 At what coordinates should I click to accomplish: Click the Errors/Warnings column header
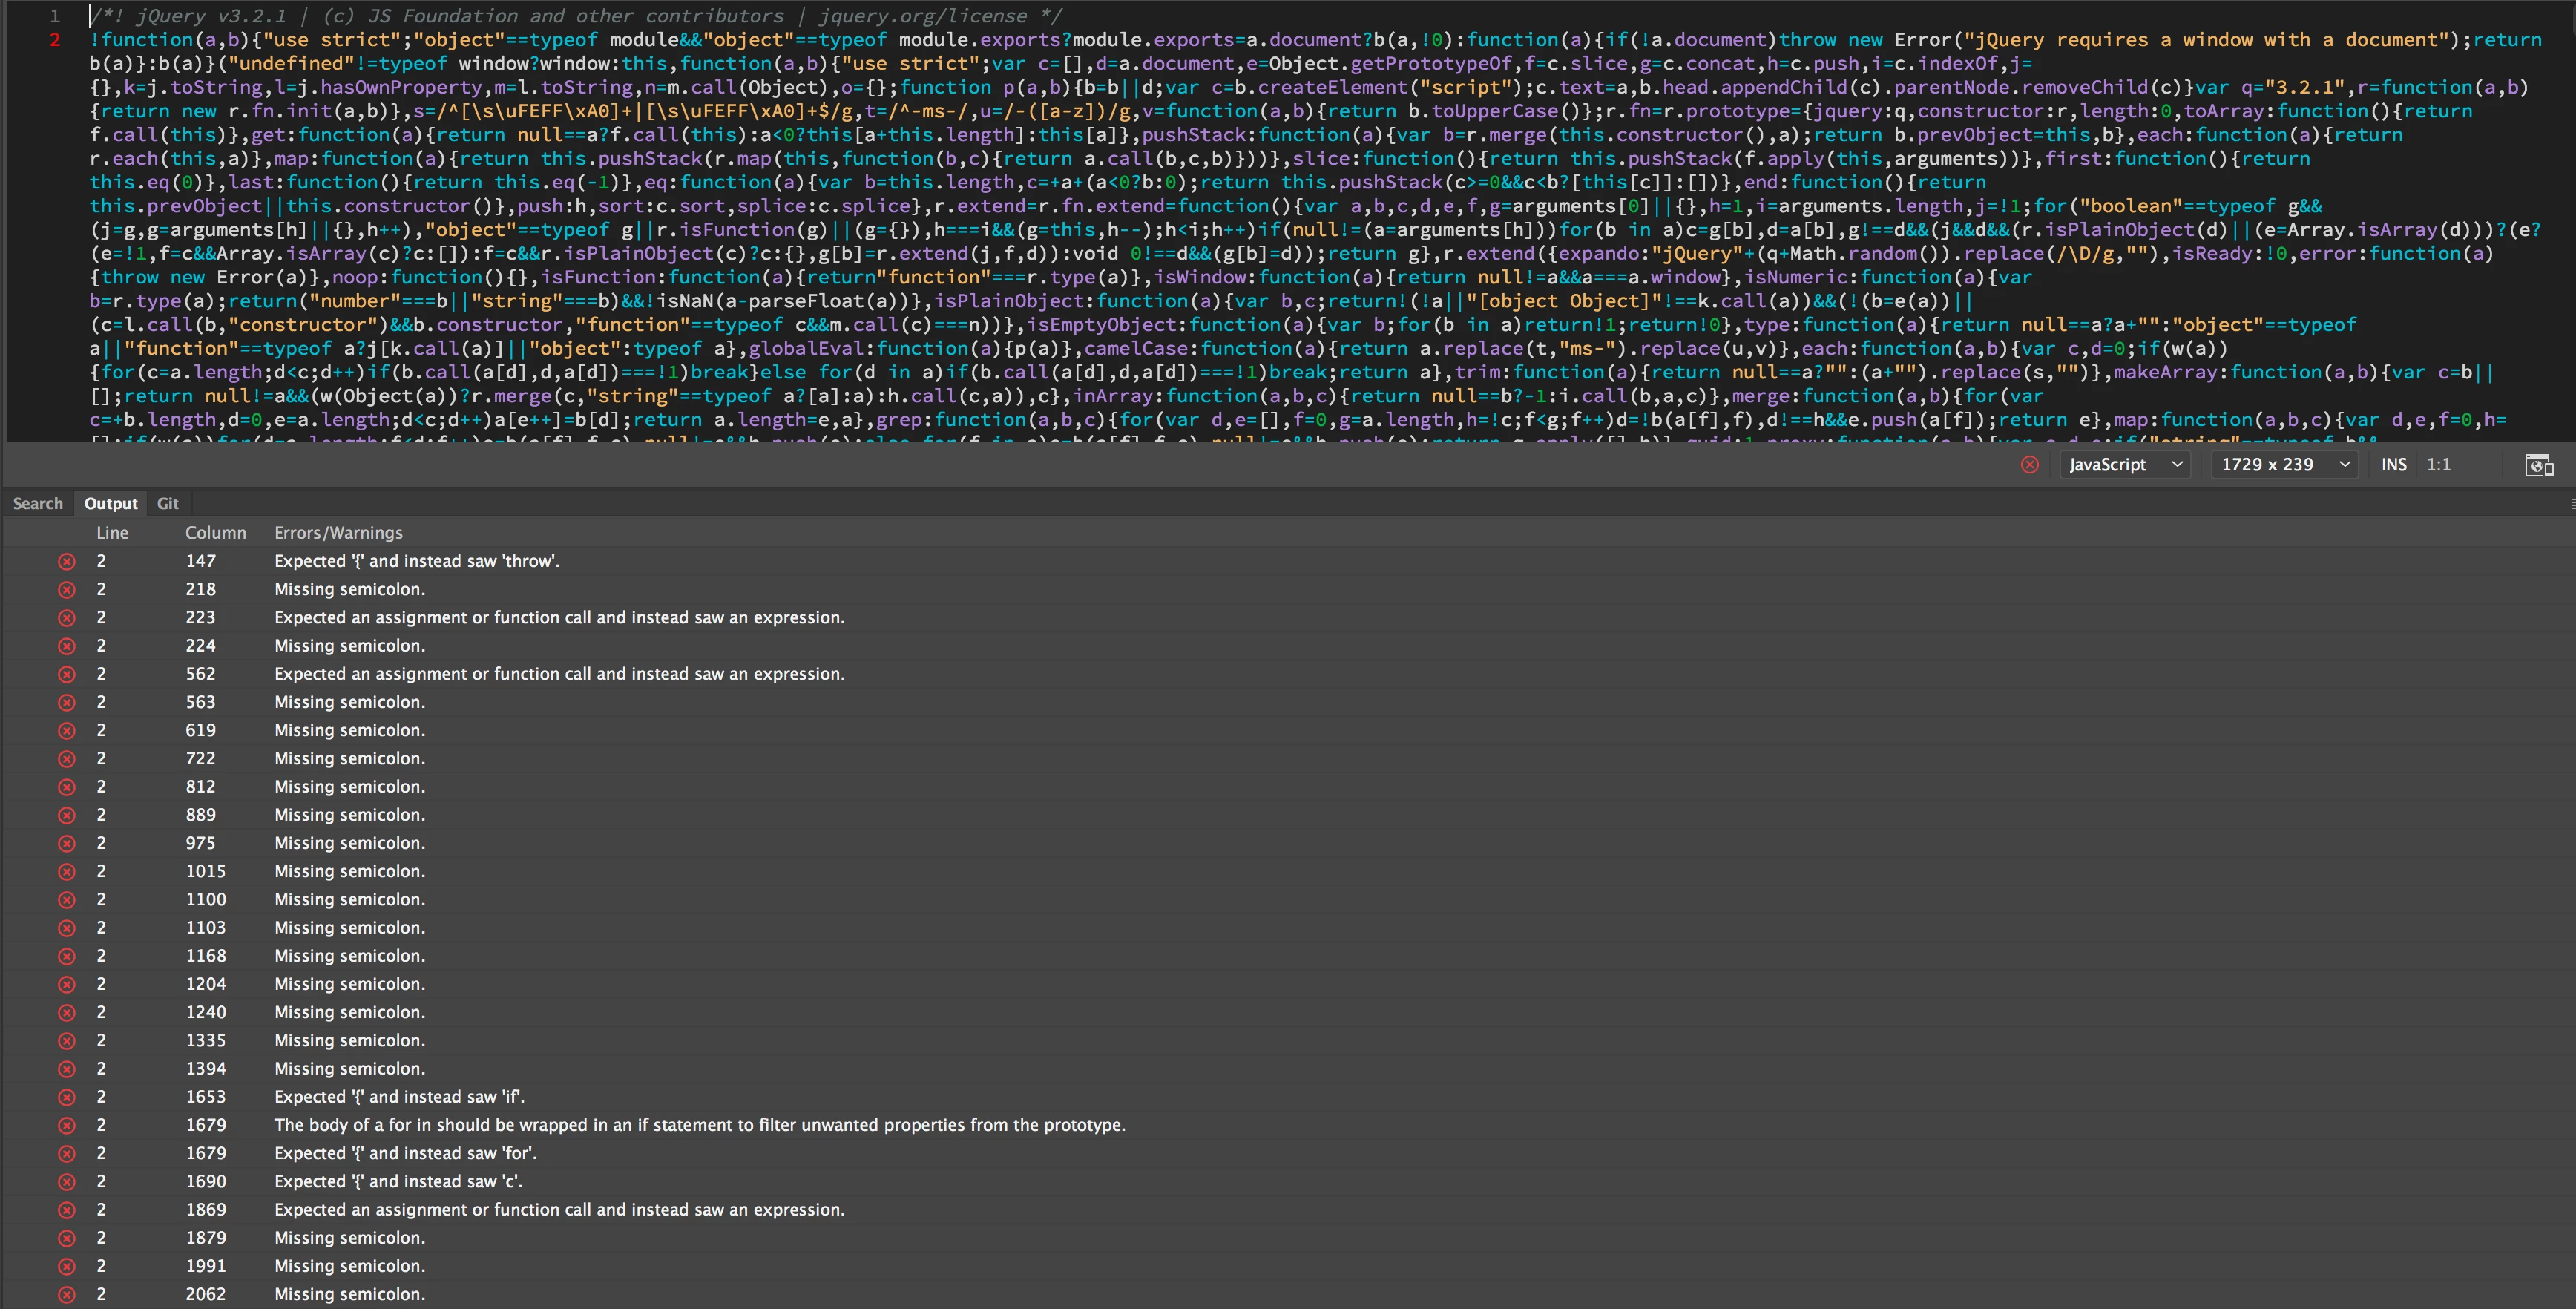click(x=338, y=533)
